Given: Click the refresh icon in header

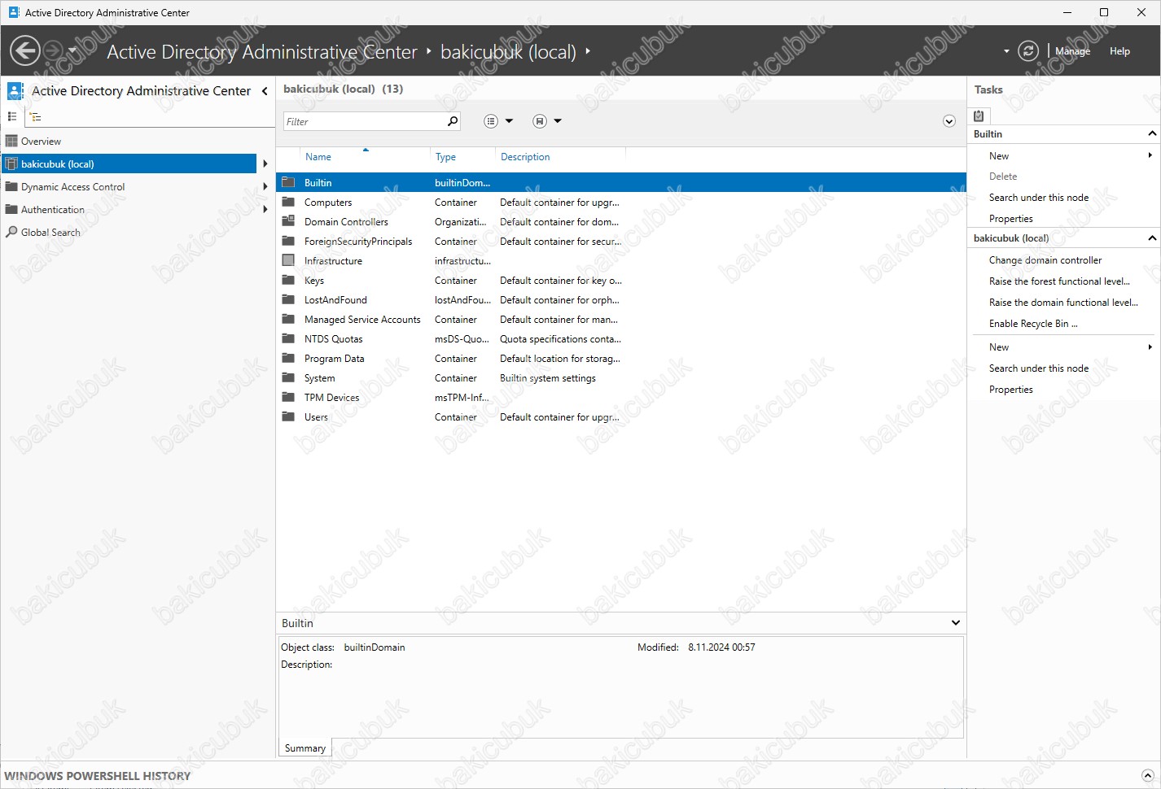Looking at the screenshot, I should coord(1028,50).
